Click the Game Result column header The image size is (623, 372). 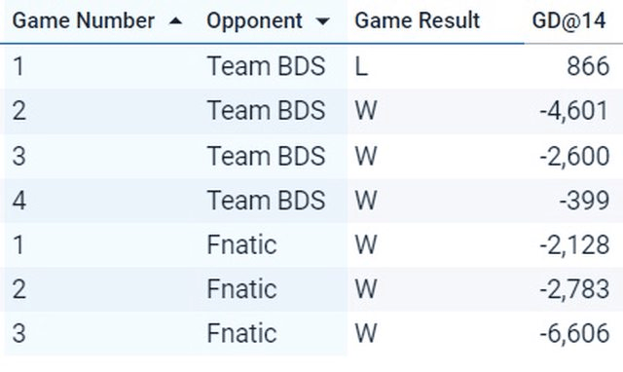coord(418,20)
